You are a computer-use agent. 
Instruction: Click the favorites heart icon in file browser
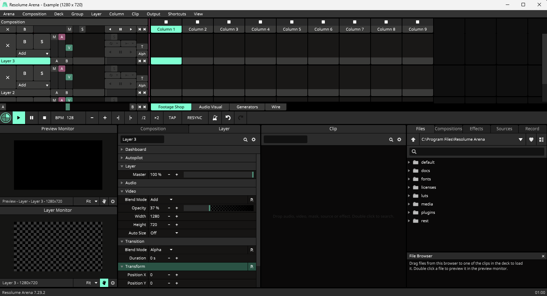[x=531, y=139]
